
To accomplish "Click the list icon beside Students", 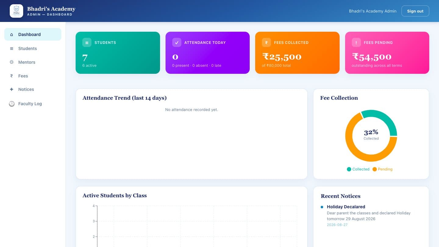I will (12, 48).
